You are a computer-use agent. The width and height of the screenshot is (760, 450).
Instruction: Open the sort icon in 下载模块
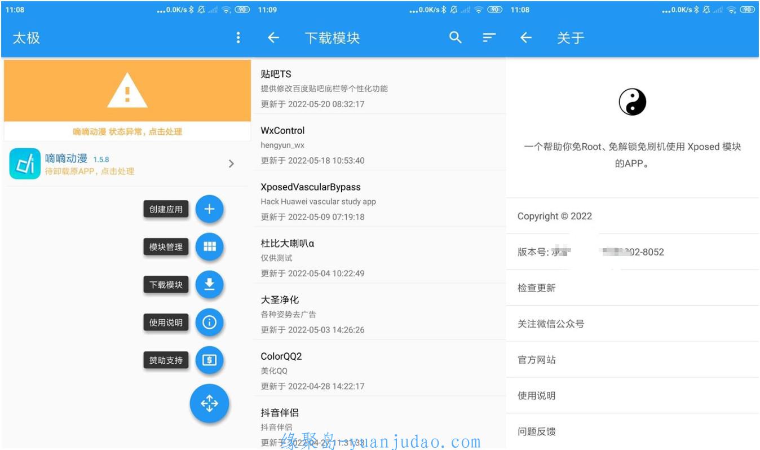pos(489,38)
